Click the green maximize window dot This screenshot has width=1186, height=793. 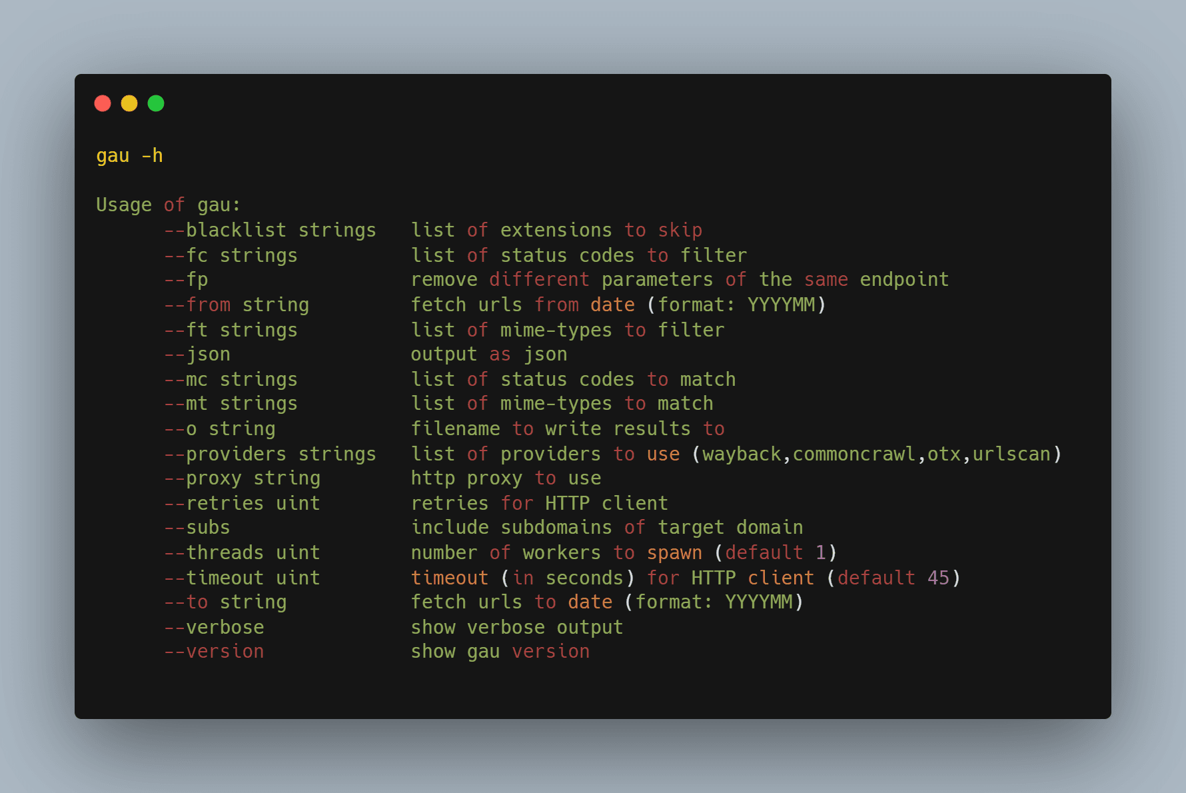pos(156,103)
